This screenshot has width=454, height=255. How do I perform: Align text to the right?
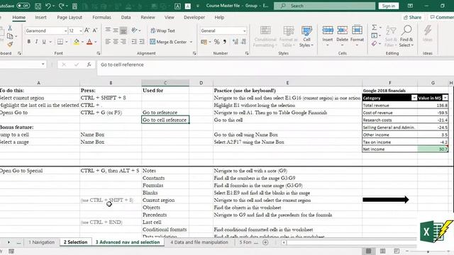123,42
